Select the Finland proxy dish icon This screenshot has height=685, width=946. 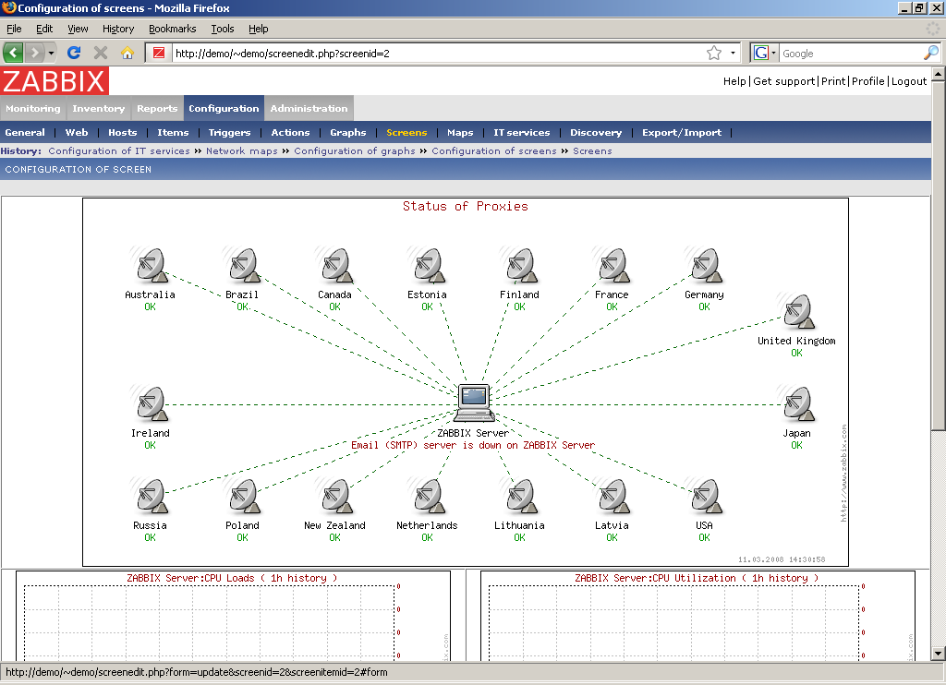[519, 265]
